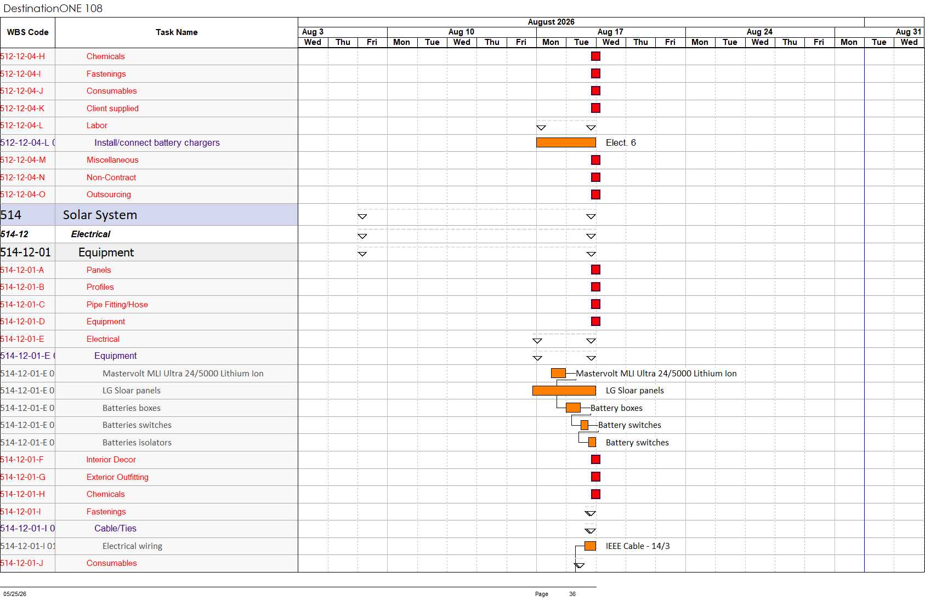
Task: Click the red milestone marker for Chemicals 512-12-04-H
Action: [x=595, y=56]
